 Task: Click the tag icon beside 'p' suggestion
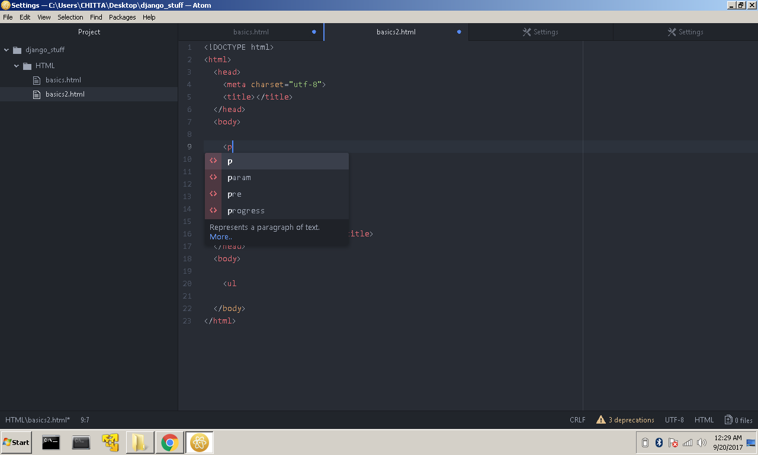(213, 161)
